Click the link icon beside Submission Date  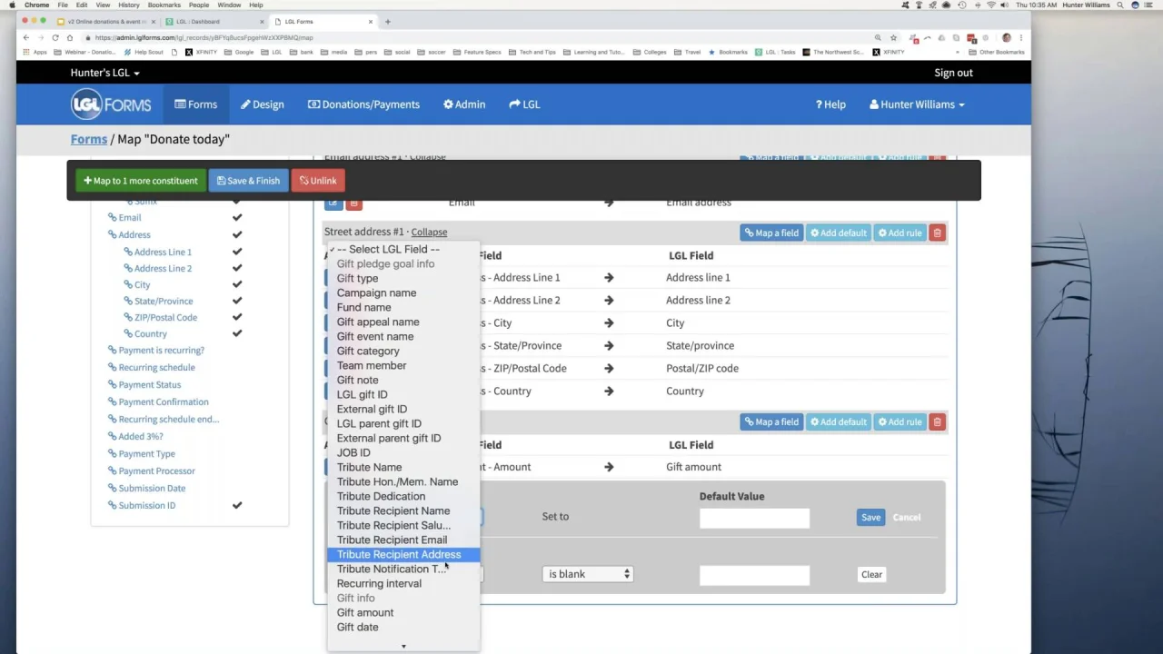(x=112, y=488)
